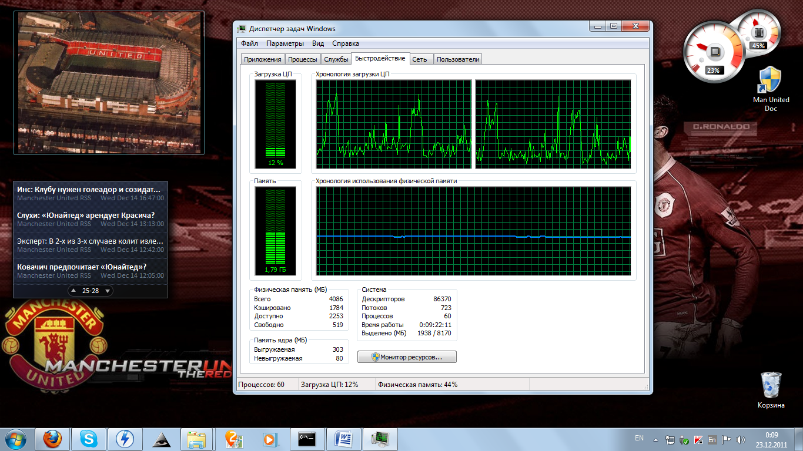The width and height of the screenshot is (803, 451).
Task: Select the Корзина recycle bin icon
Action: click(x=771, y=391)
